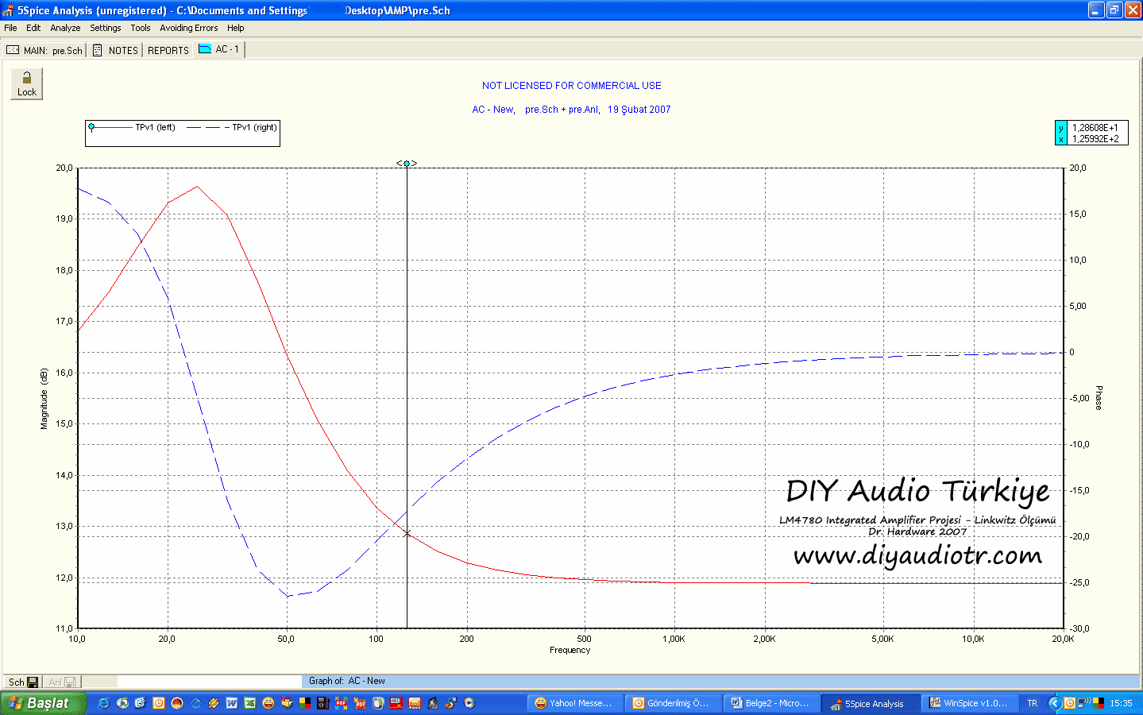Save schematic with Sch disk icon
Image resolution: width=1143 pixels, height=715 pixels.
(x=33, y=682)
